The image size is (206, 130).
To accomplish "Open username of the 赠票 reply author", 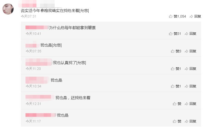I will coord(37,28).
